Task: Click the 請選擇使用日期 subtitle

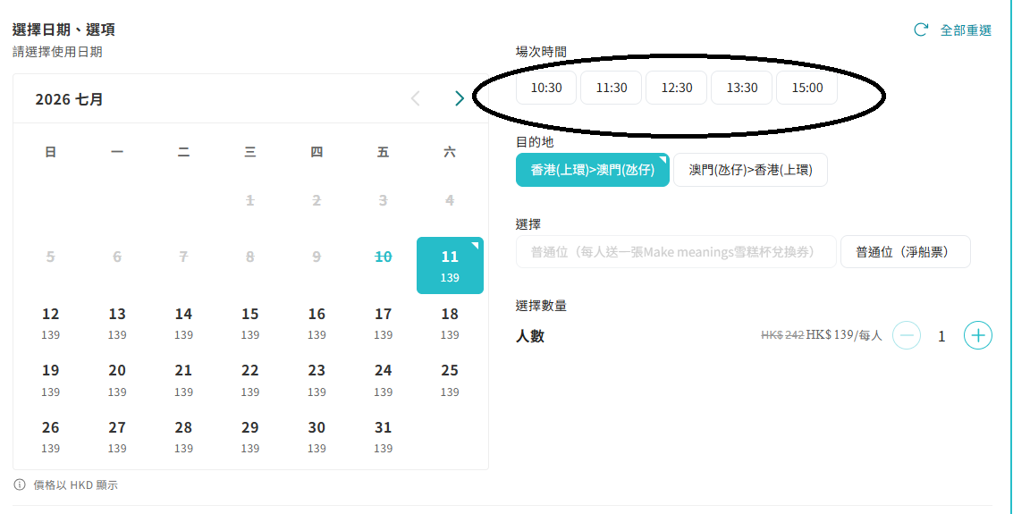Action: tap(57, 53)
